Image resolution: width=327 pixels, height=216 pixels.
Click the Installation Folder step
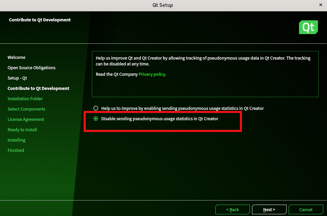point(25,99)
